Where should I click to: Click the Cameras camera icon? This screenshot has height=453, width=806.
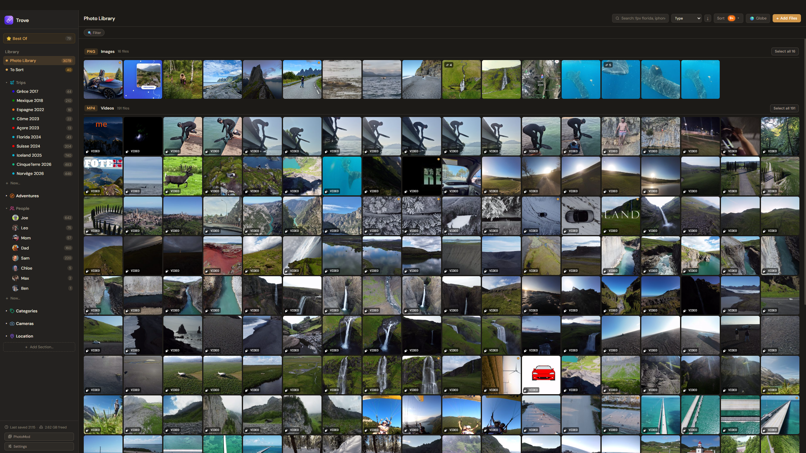[x=12, y=323]
